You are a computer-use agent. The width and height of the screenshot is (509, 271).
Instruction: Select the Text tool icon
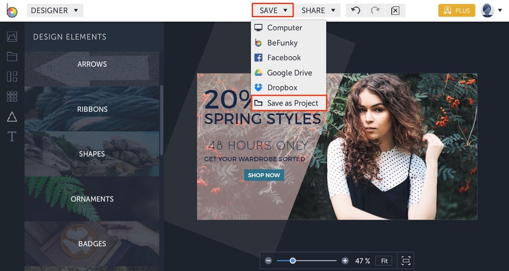click(12, 137)
